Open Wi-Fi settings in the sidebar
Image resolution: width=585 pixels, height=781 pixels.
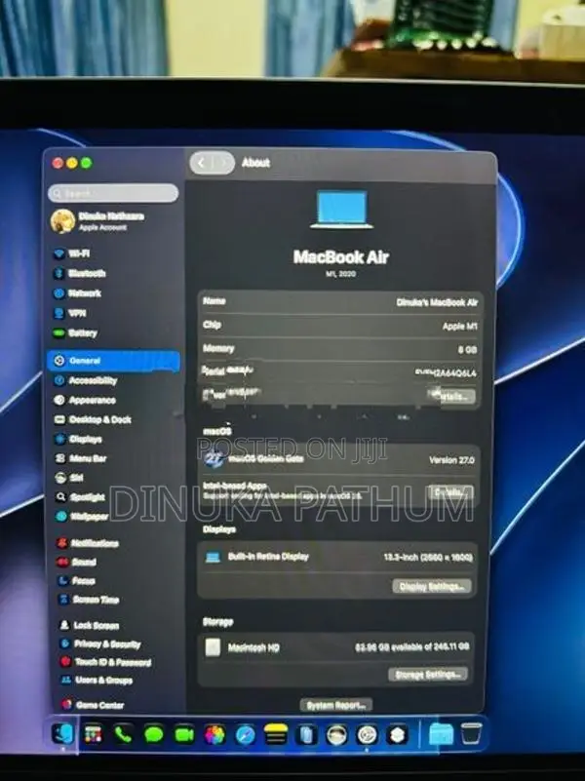tap(72, 254)
